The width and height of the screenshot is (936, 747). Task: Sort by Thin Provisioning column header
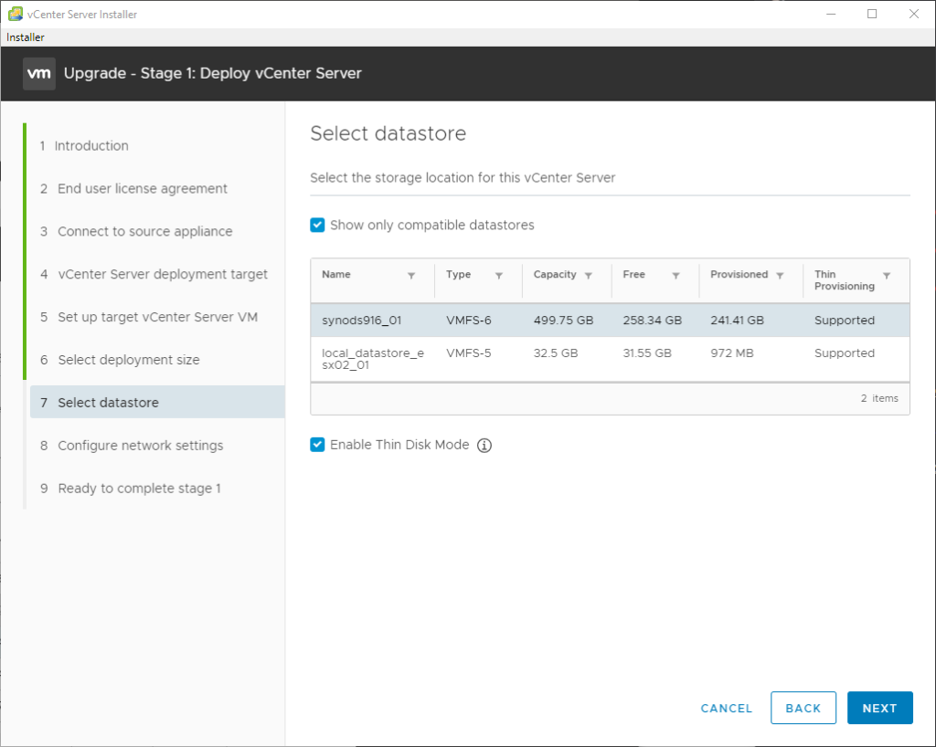pos(844,280)
